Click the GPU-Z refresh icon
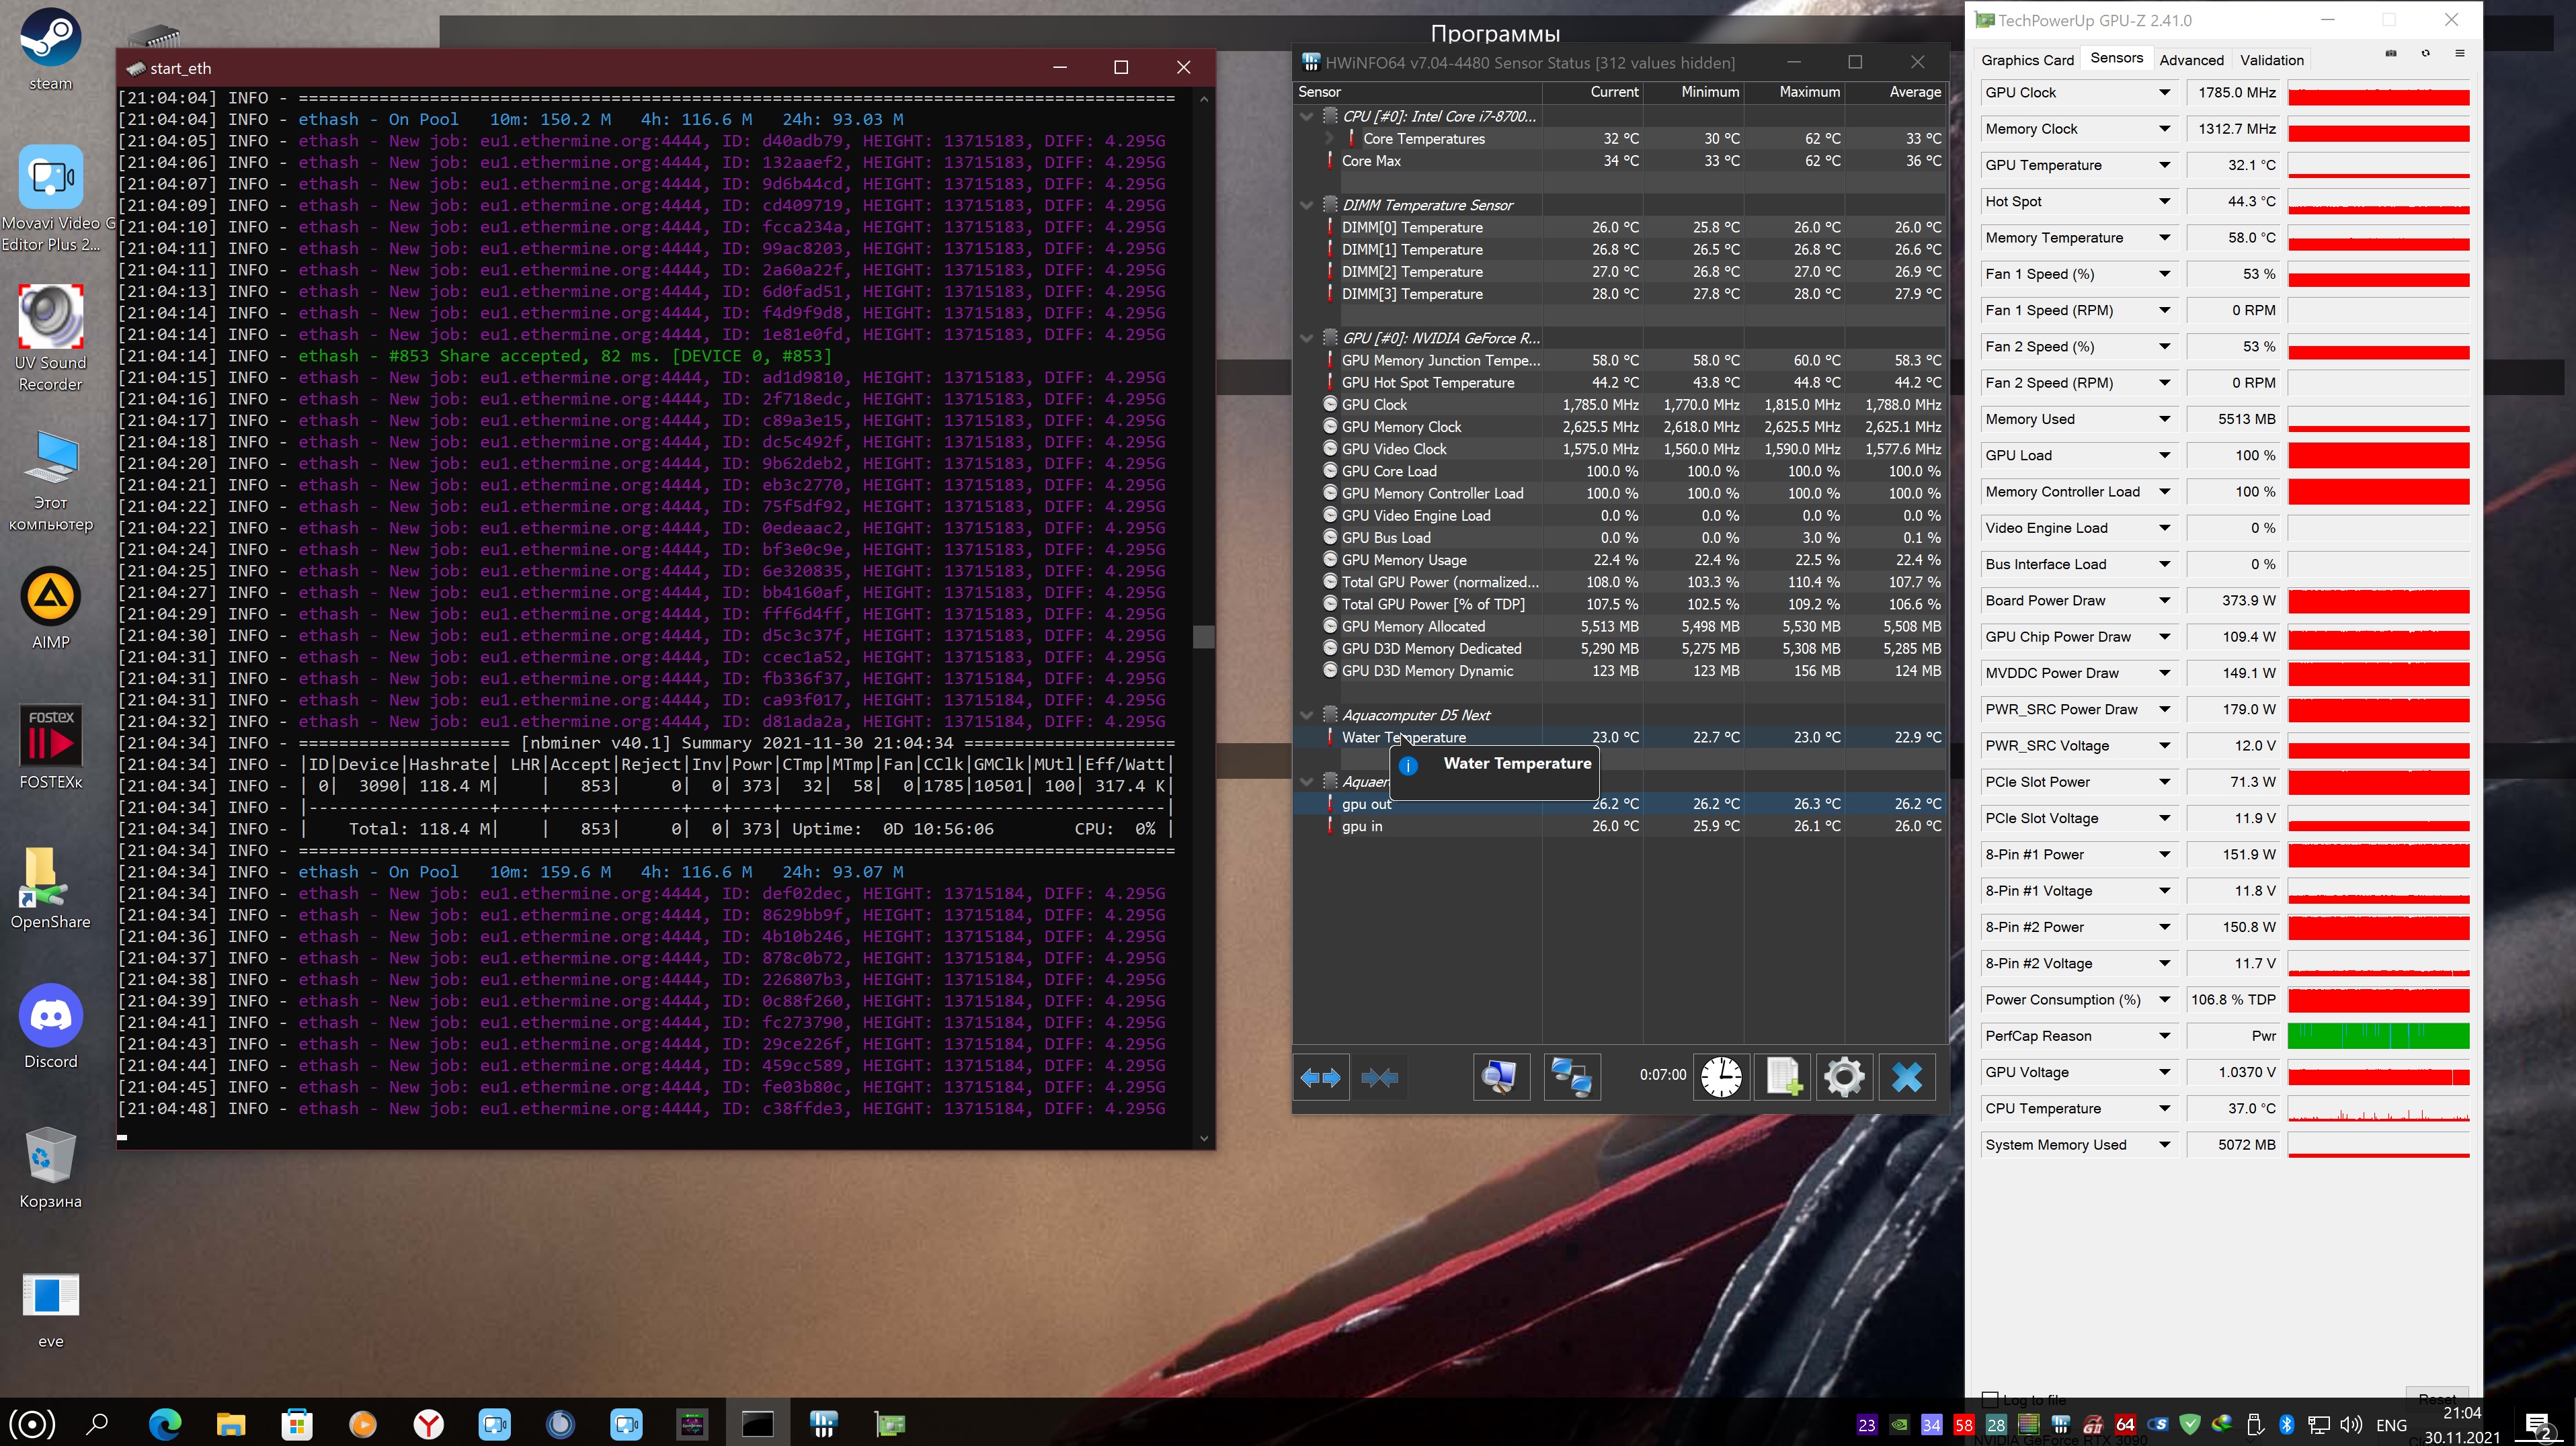Screen dimensions: 2576x1446 [2425, 54]
